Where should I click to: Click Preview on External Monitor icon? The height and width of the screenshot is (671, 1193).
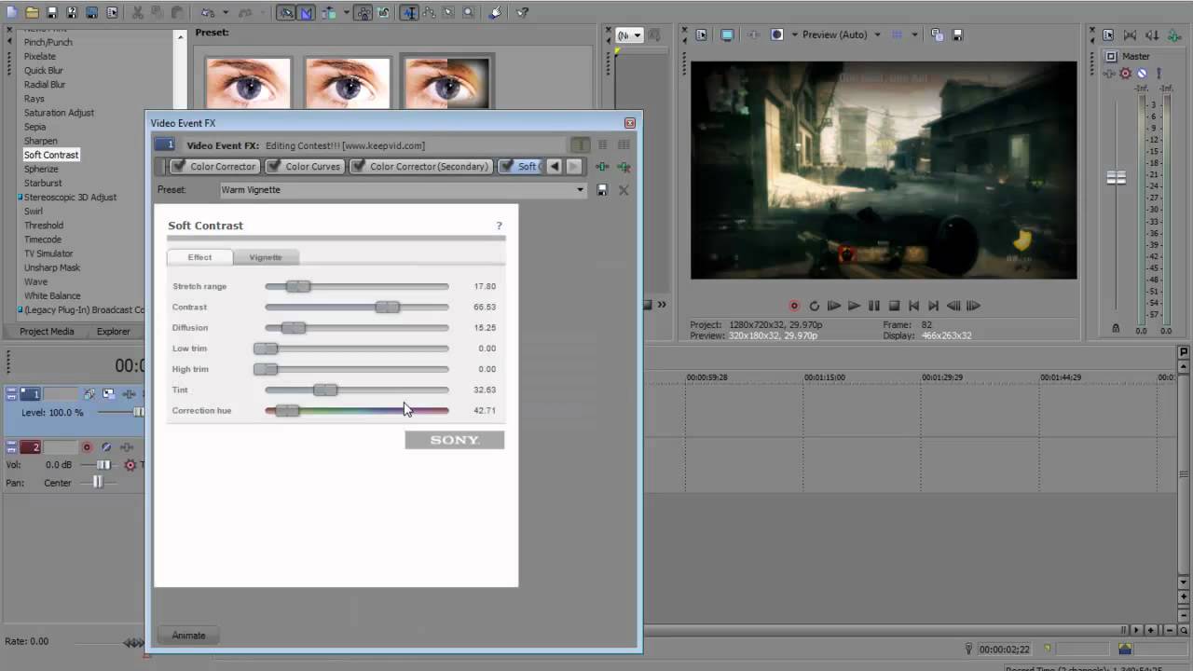tap(727, 34)
